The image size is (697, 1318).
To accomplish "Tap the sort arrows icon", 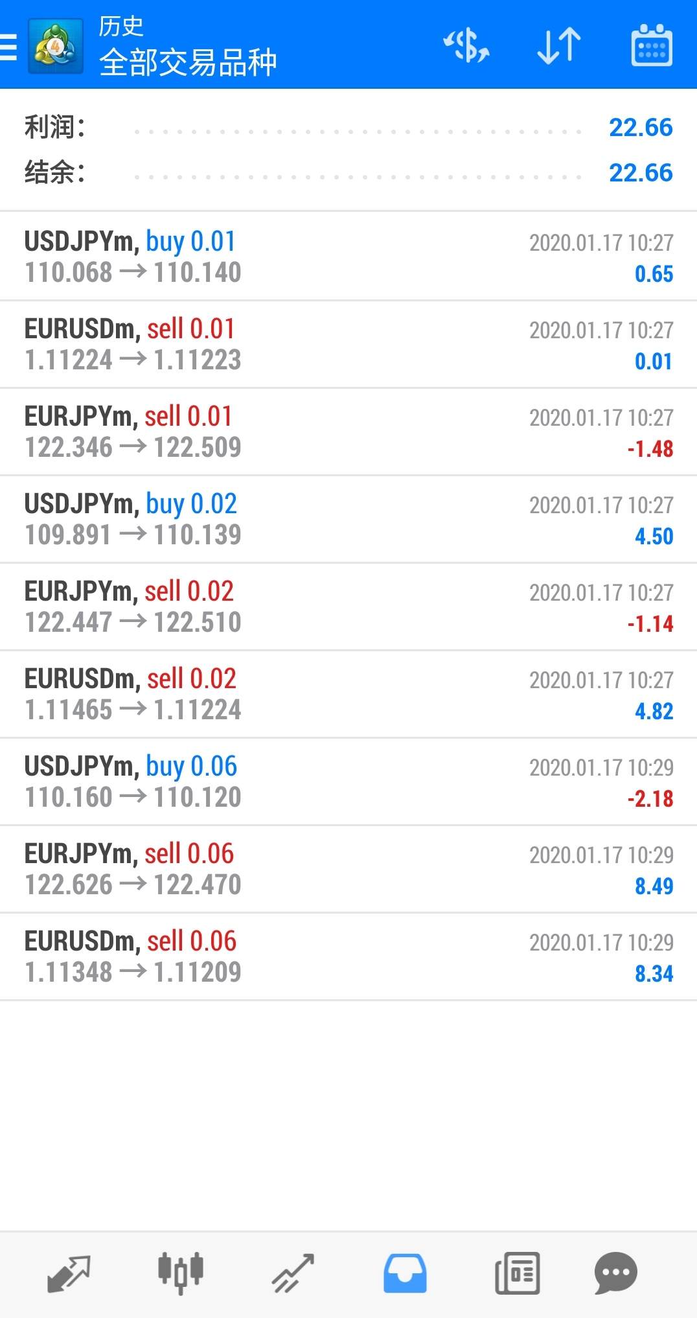I will (x=559, y=45).
